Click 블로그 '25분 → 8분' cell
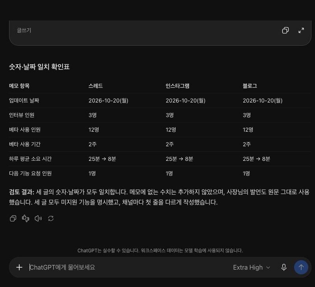Screen dimensions: 315x287 (x=256, y=159)
